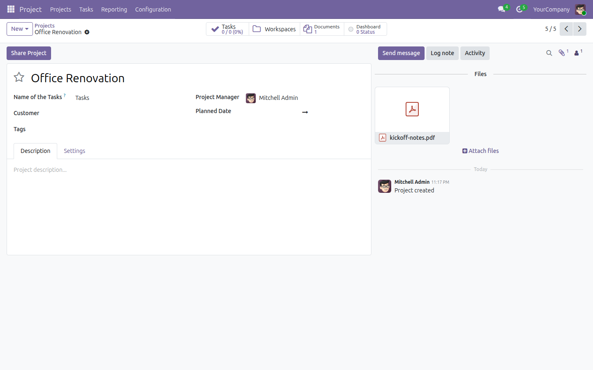Schedule an Activity from the chatter

[475, 53]
